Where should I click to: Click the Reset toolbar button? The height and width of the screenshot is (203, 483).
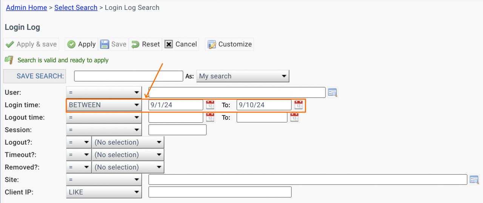(145, 44)
